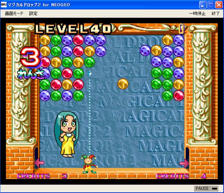Click the 終了 exit menu item
This screenshot has width=224, height=193.
click(x=215, y=13)
